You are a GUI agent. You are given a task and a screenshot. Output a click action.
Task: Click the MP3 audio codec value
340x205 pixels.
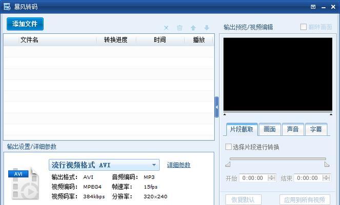pyautogui.click(x=149, y=177)
